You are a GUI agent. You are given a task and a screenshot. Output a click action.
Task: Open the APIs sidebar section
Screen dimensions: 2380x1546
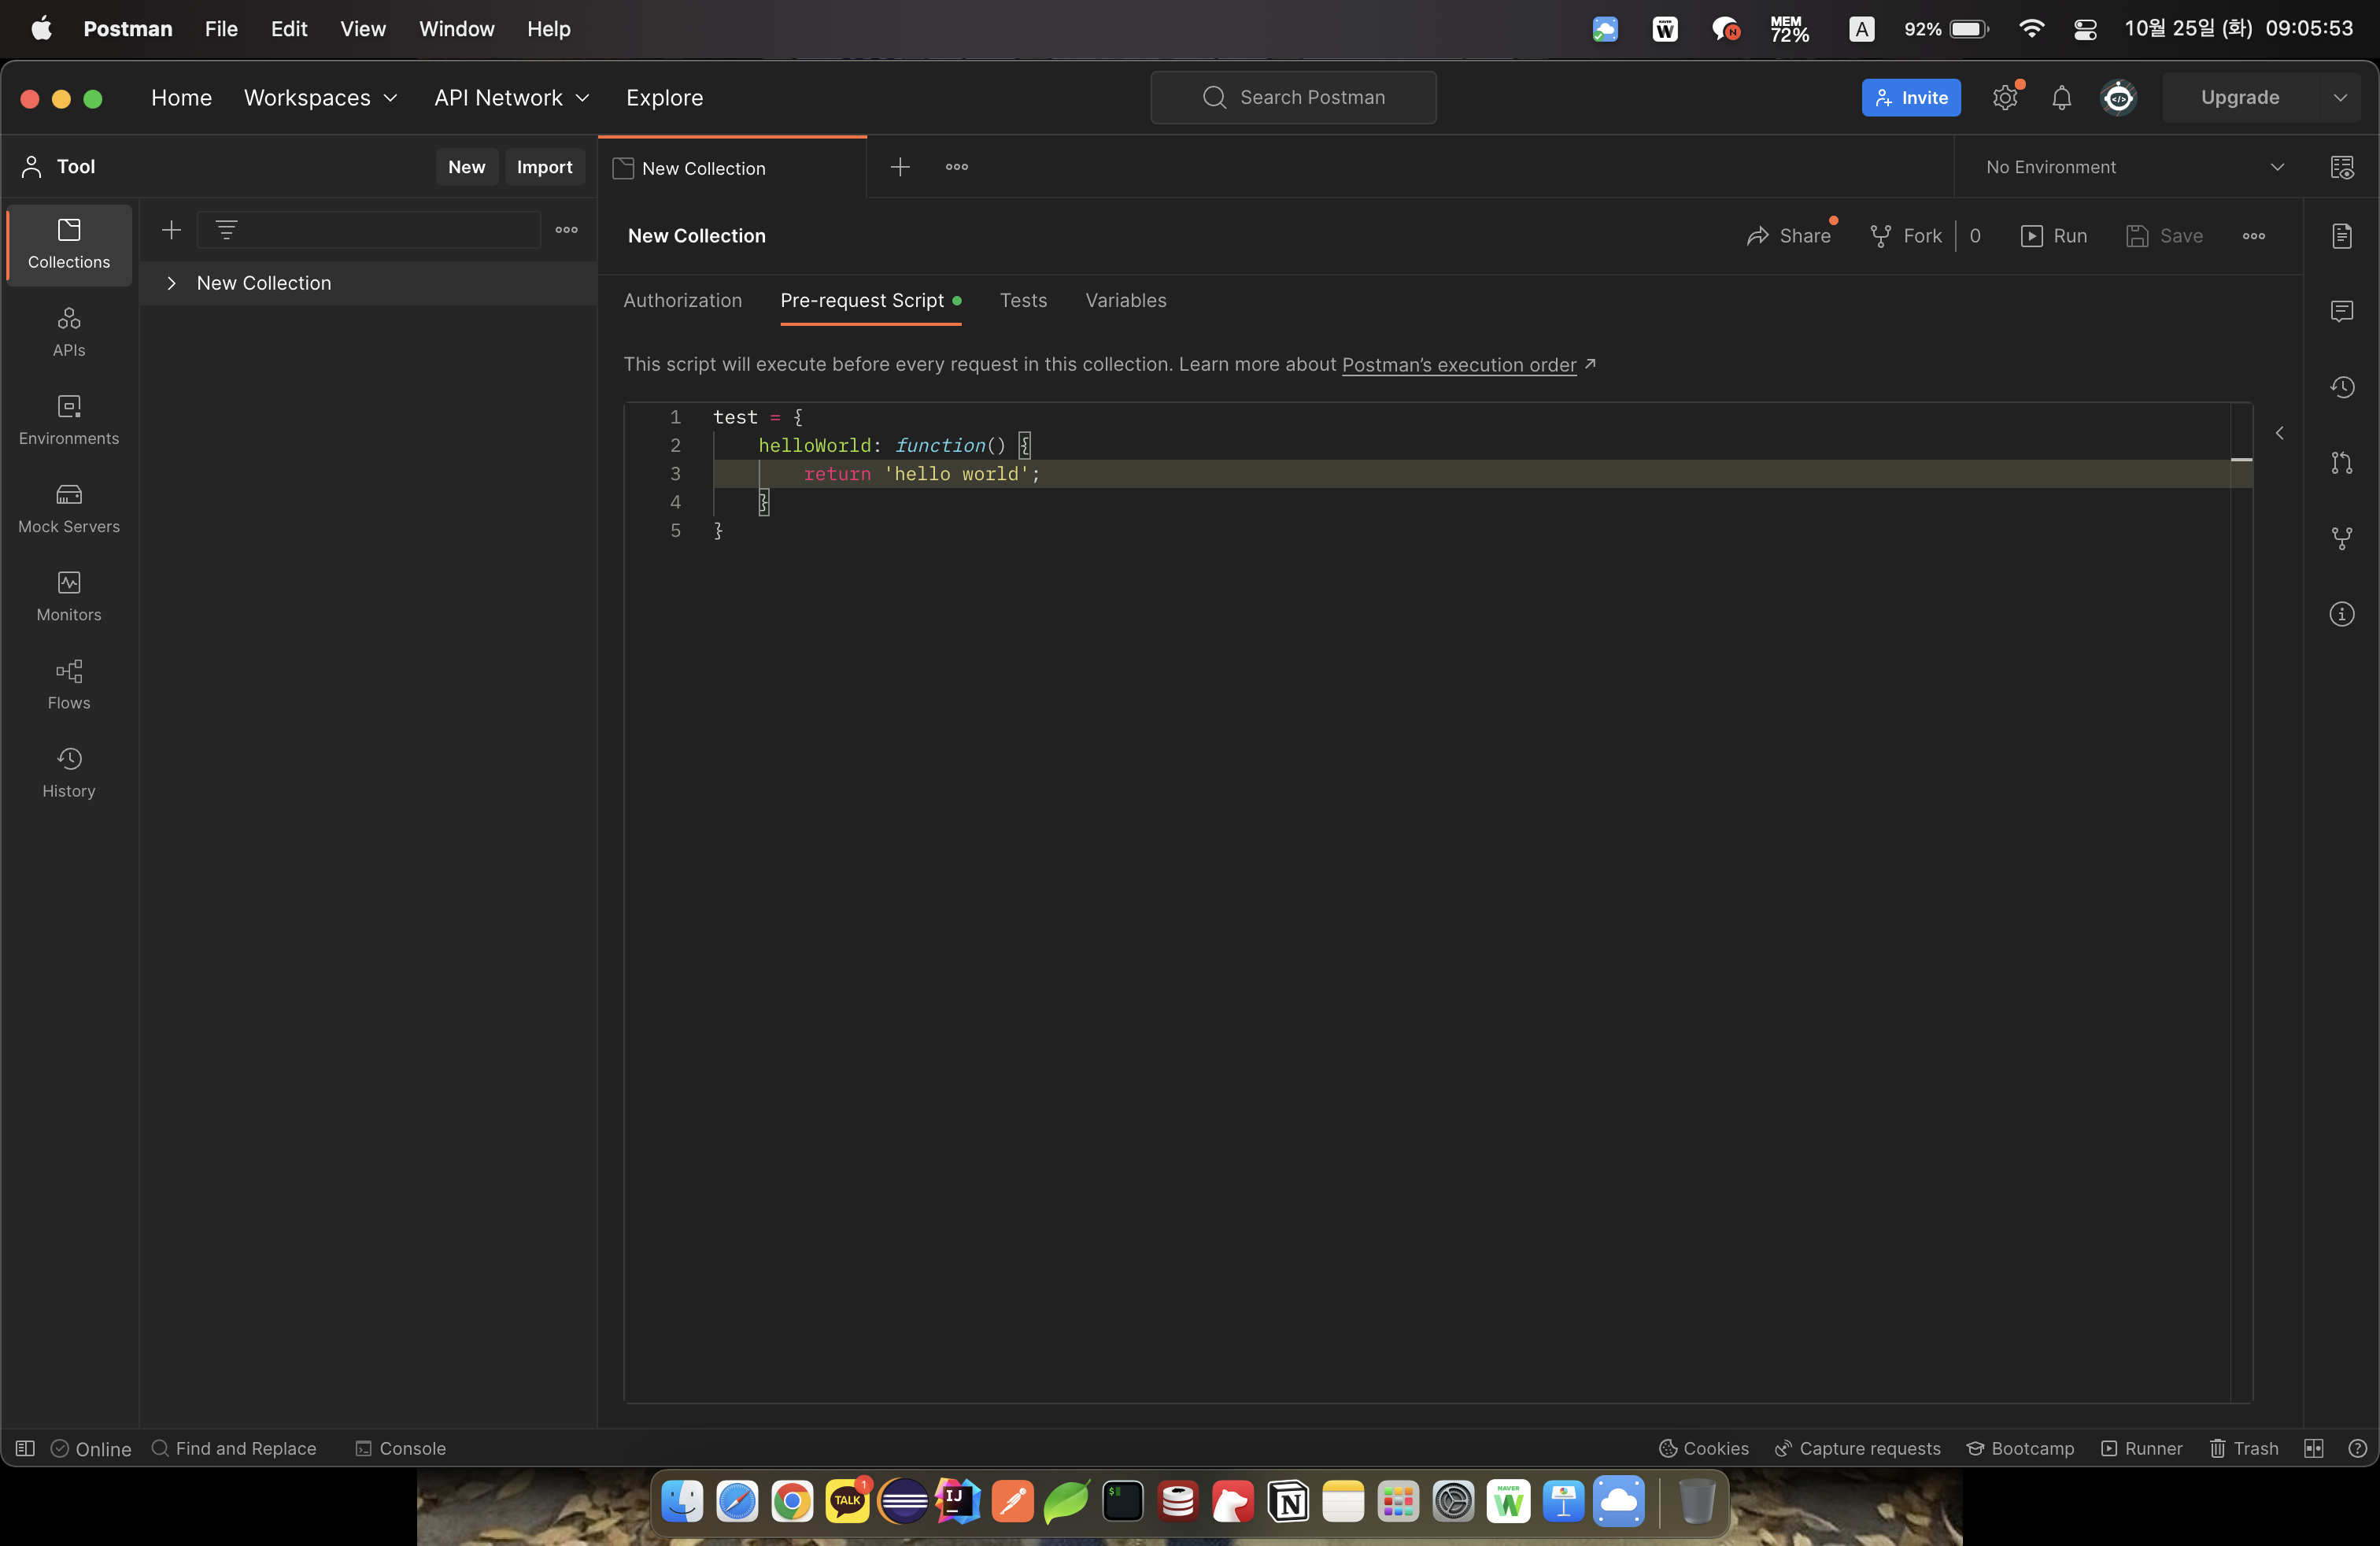pos(69,331)
